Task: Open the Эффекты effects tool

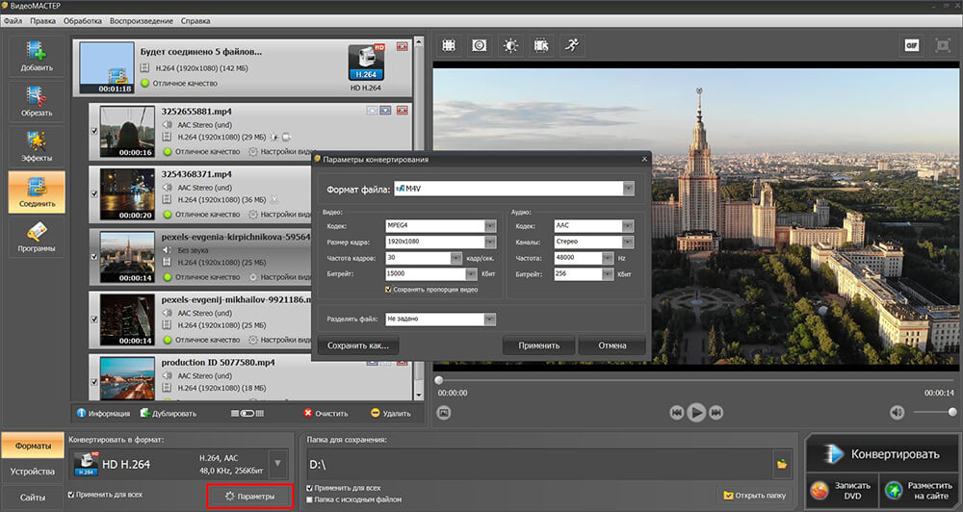Action: click(x=37, y=146)
